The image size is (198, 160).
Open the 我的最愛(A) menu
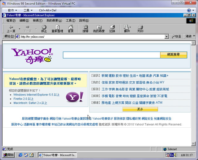pyautogui.click(x=54, y=21)
